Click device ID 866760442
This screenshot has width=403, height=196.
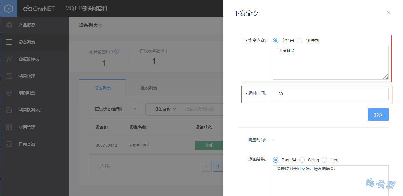tap(107, 145)
